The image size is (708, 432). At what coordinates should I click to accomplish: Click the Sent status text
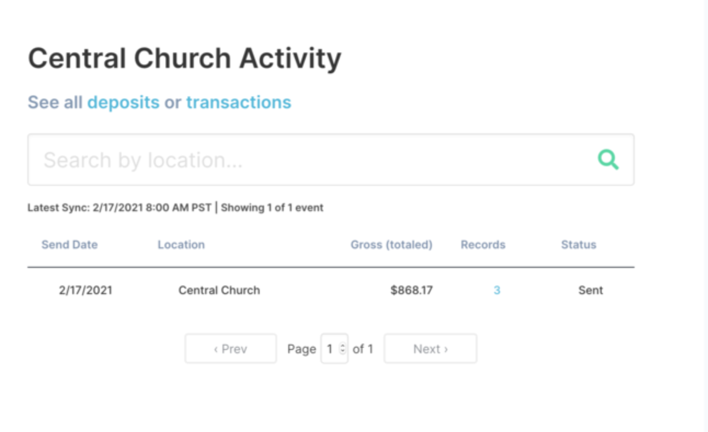pyautogui.click(x=590, y=290)
